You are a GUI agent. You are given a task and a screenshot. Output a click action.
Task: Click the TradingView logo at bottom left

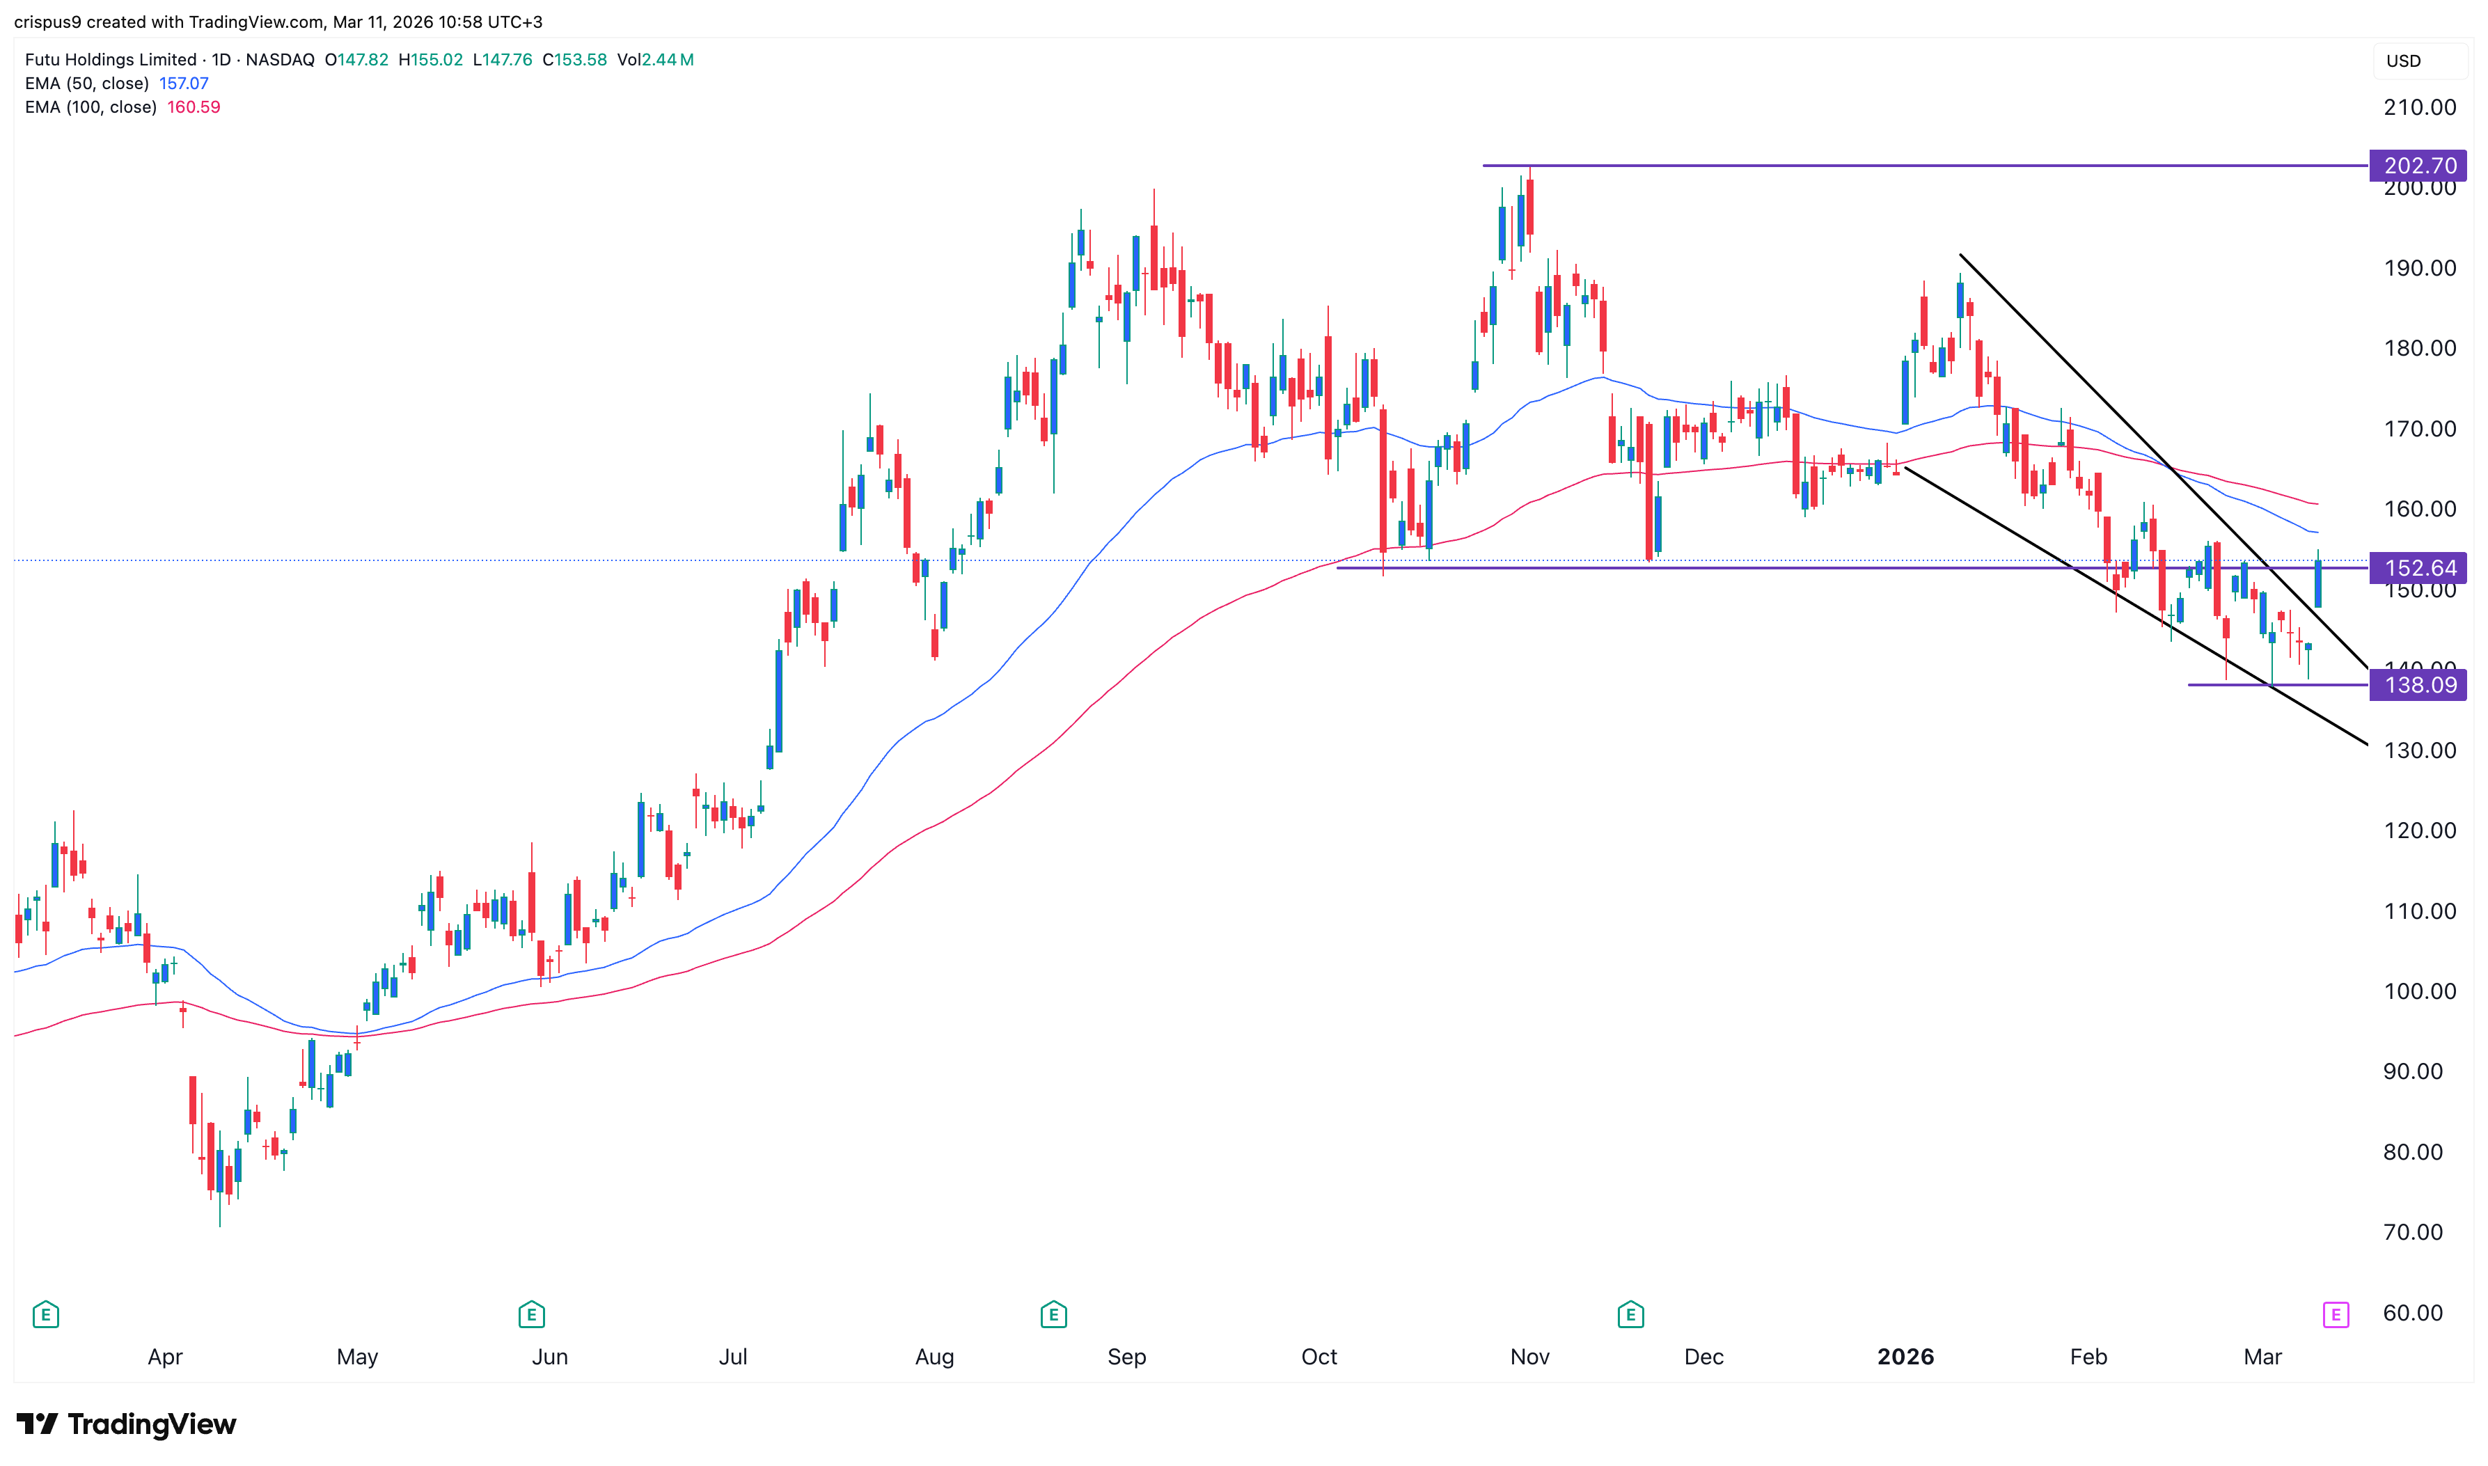[127, 1424]
